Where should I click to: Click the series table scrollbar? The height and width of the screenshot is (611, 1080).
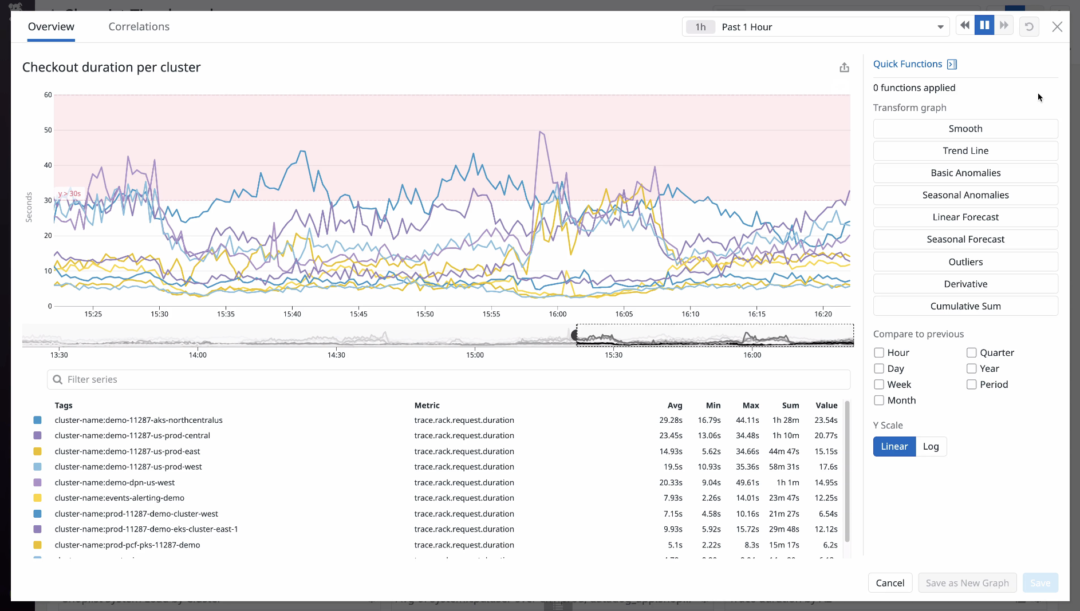point(847,471)
